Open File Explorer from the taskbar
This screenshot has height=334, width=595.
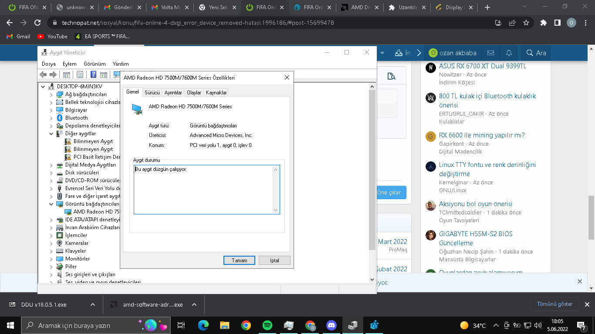(x=224, y=325)
